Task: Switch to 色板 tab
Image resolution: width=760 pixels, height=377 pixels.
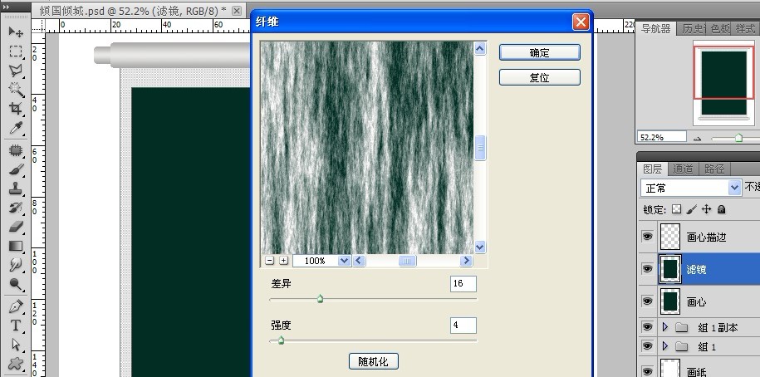Action: pyautogui.click(x=719, y=28)
